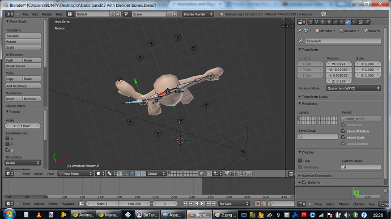The image size is (391, 219).
Task: Click the forearm.R bone name field
Action: point(343,41)
